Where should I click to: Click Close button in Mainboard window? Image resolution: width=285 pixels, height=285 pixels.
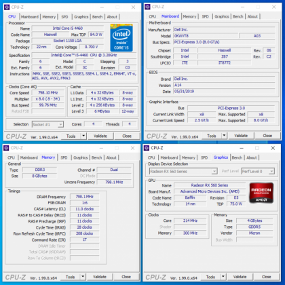[x=267, y=136]
